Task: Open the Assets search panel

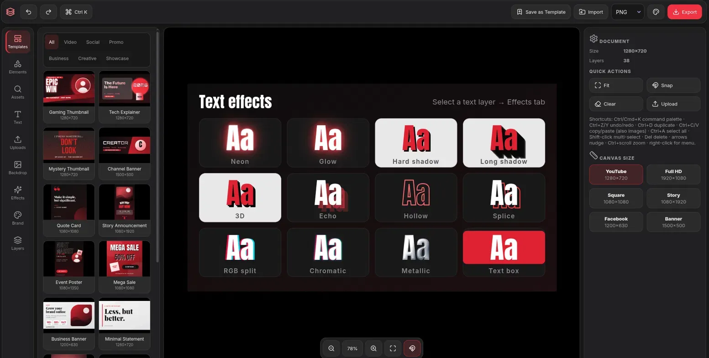Action: (18, 92)
